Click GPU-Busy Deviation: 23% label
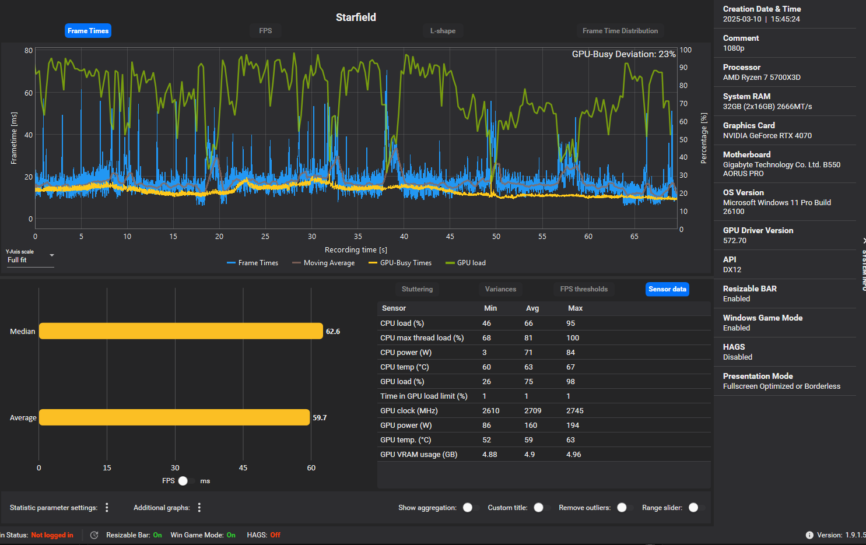Viewport: 866px width, 545px height. [x=623, y=54]
